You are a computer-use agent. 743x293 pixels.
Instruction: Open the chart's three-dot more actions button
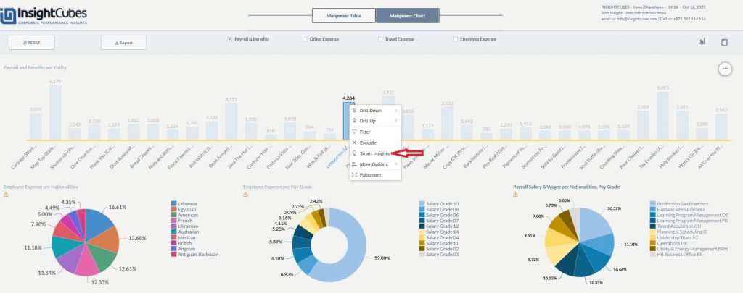pyautogui.click(x=724, y=69)
